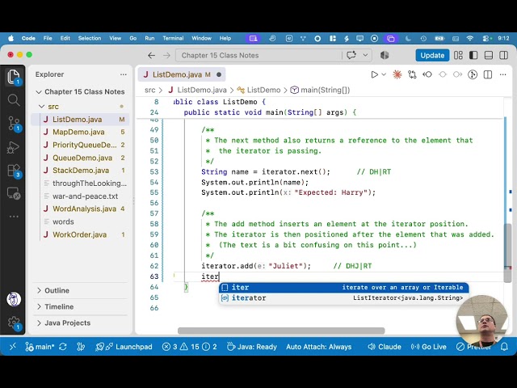Click the Wi-Fi icon in the menu bar
The height and width of the screenshot is (388, 517).
pos(470,38)
